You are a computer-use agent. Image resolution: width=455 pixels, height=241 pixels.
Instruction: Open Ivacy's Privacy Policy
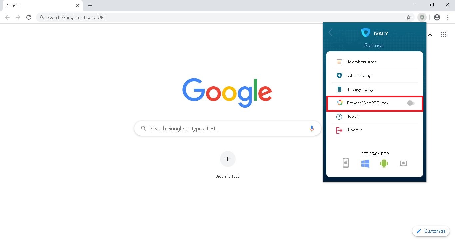pos(375,89)
